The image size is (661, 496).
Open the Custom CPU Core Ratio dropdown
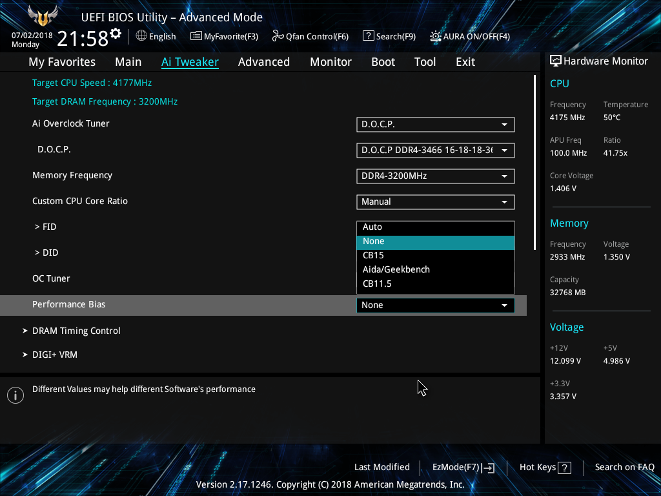[436, 201]
